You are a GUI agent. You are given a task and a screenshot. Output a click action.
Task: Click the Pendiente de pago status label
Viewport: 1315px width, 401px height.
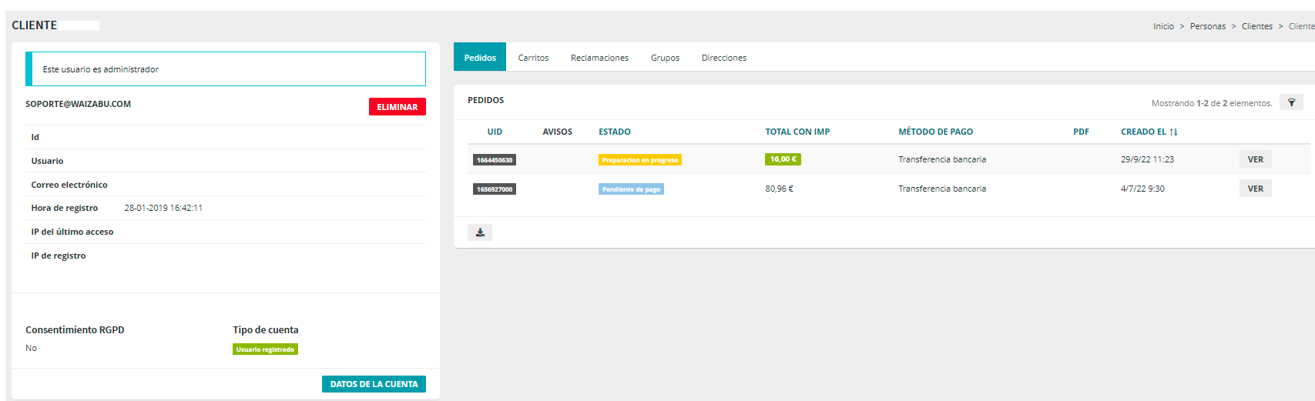coord(631,189)
